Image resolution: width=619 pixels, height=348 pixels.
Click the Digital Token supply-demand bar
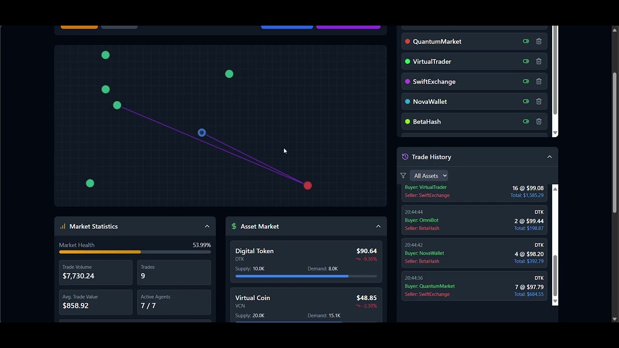306,276
